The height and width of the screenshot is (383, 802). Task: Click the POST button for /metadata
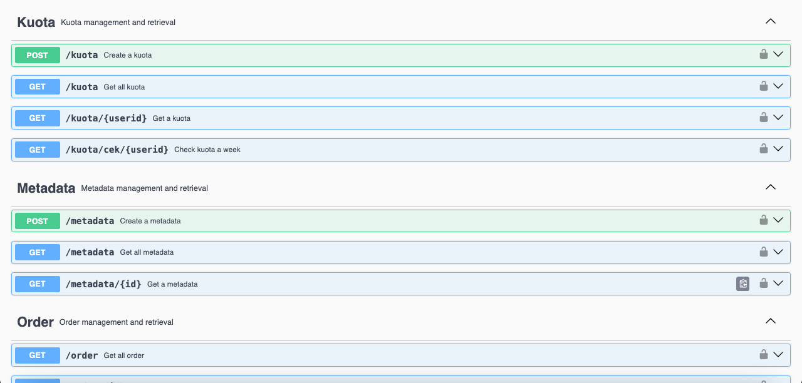click(x=38, y=221)
